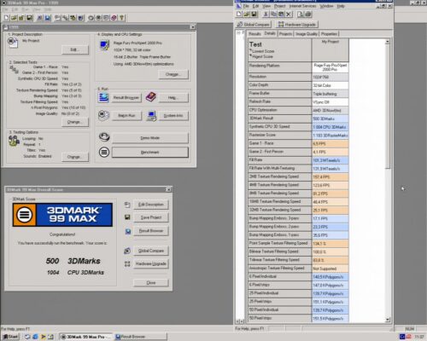This screenshot has width=427, height=341.
Task: Click Change button under Selected Tests
Action: 75,122
